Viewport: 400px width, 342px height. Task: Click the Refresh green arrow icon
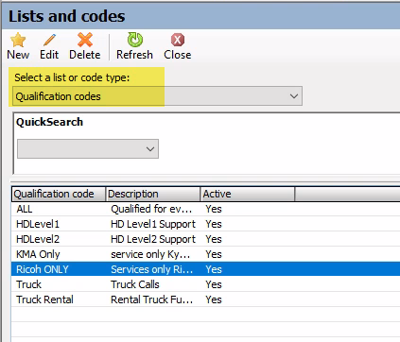coord(135,40)
